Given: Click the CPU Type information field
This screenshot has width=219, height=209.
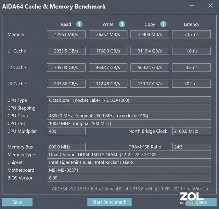Looking at the screenshot, I should [129, 100].
